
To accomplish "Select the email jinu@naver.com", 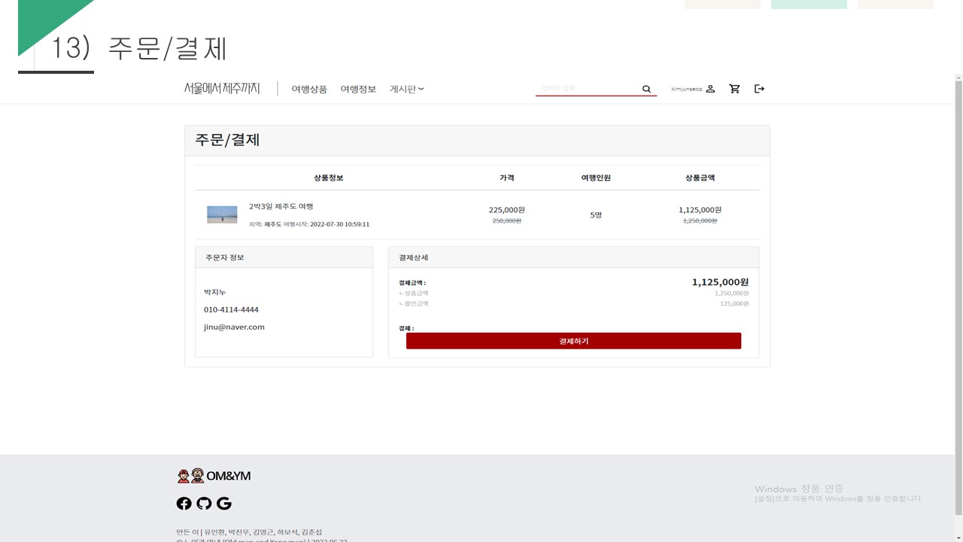I will click(x=234, y=327).
